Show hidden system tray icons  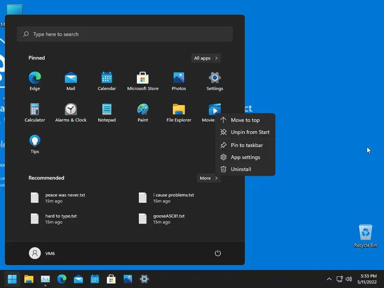point(329,279)
